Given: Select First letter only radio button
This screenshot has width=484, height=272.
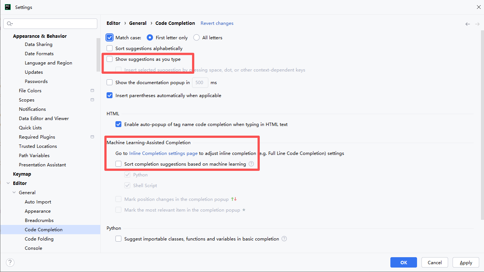Looking at the screenshot, I should click(150, 37).
